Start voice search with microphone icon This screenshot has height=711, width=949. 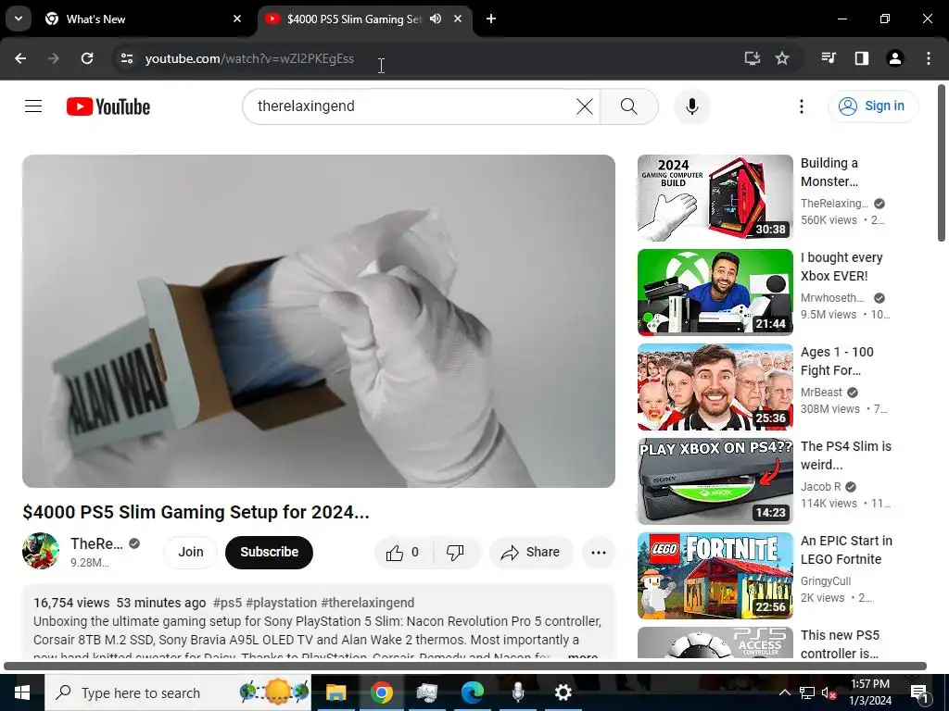(691, 106)
